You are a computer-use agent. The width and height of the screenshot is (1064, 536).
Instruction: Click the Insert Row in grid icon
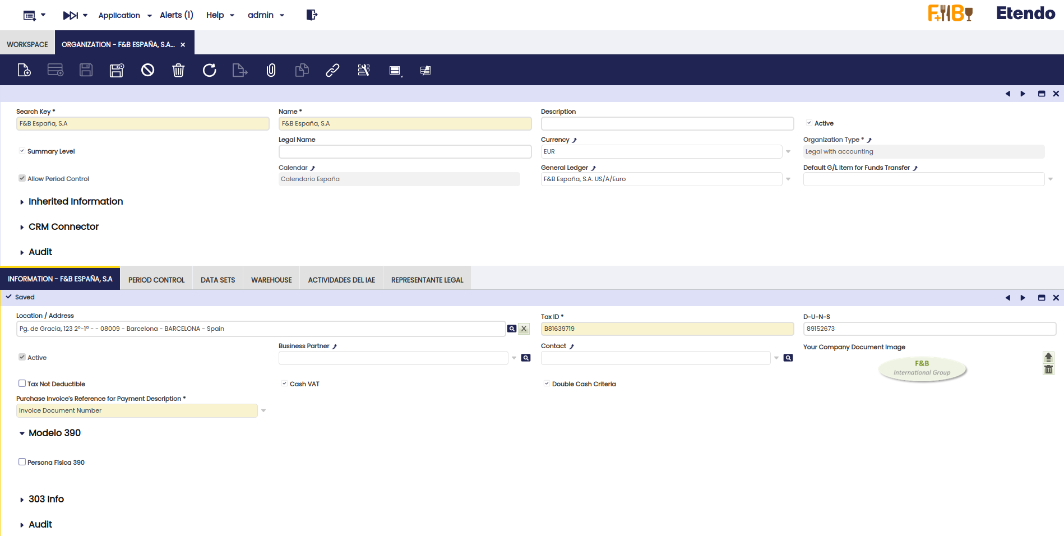[x=55, y=70]
